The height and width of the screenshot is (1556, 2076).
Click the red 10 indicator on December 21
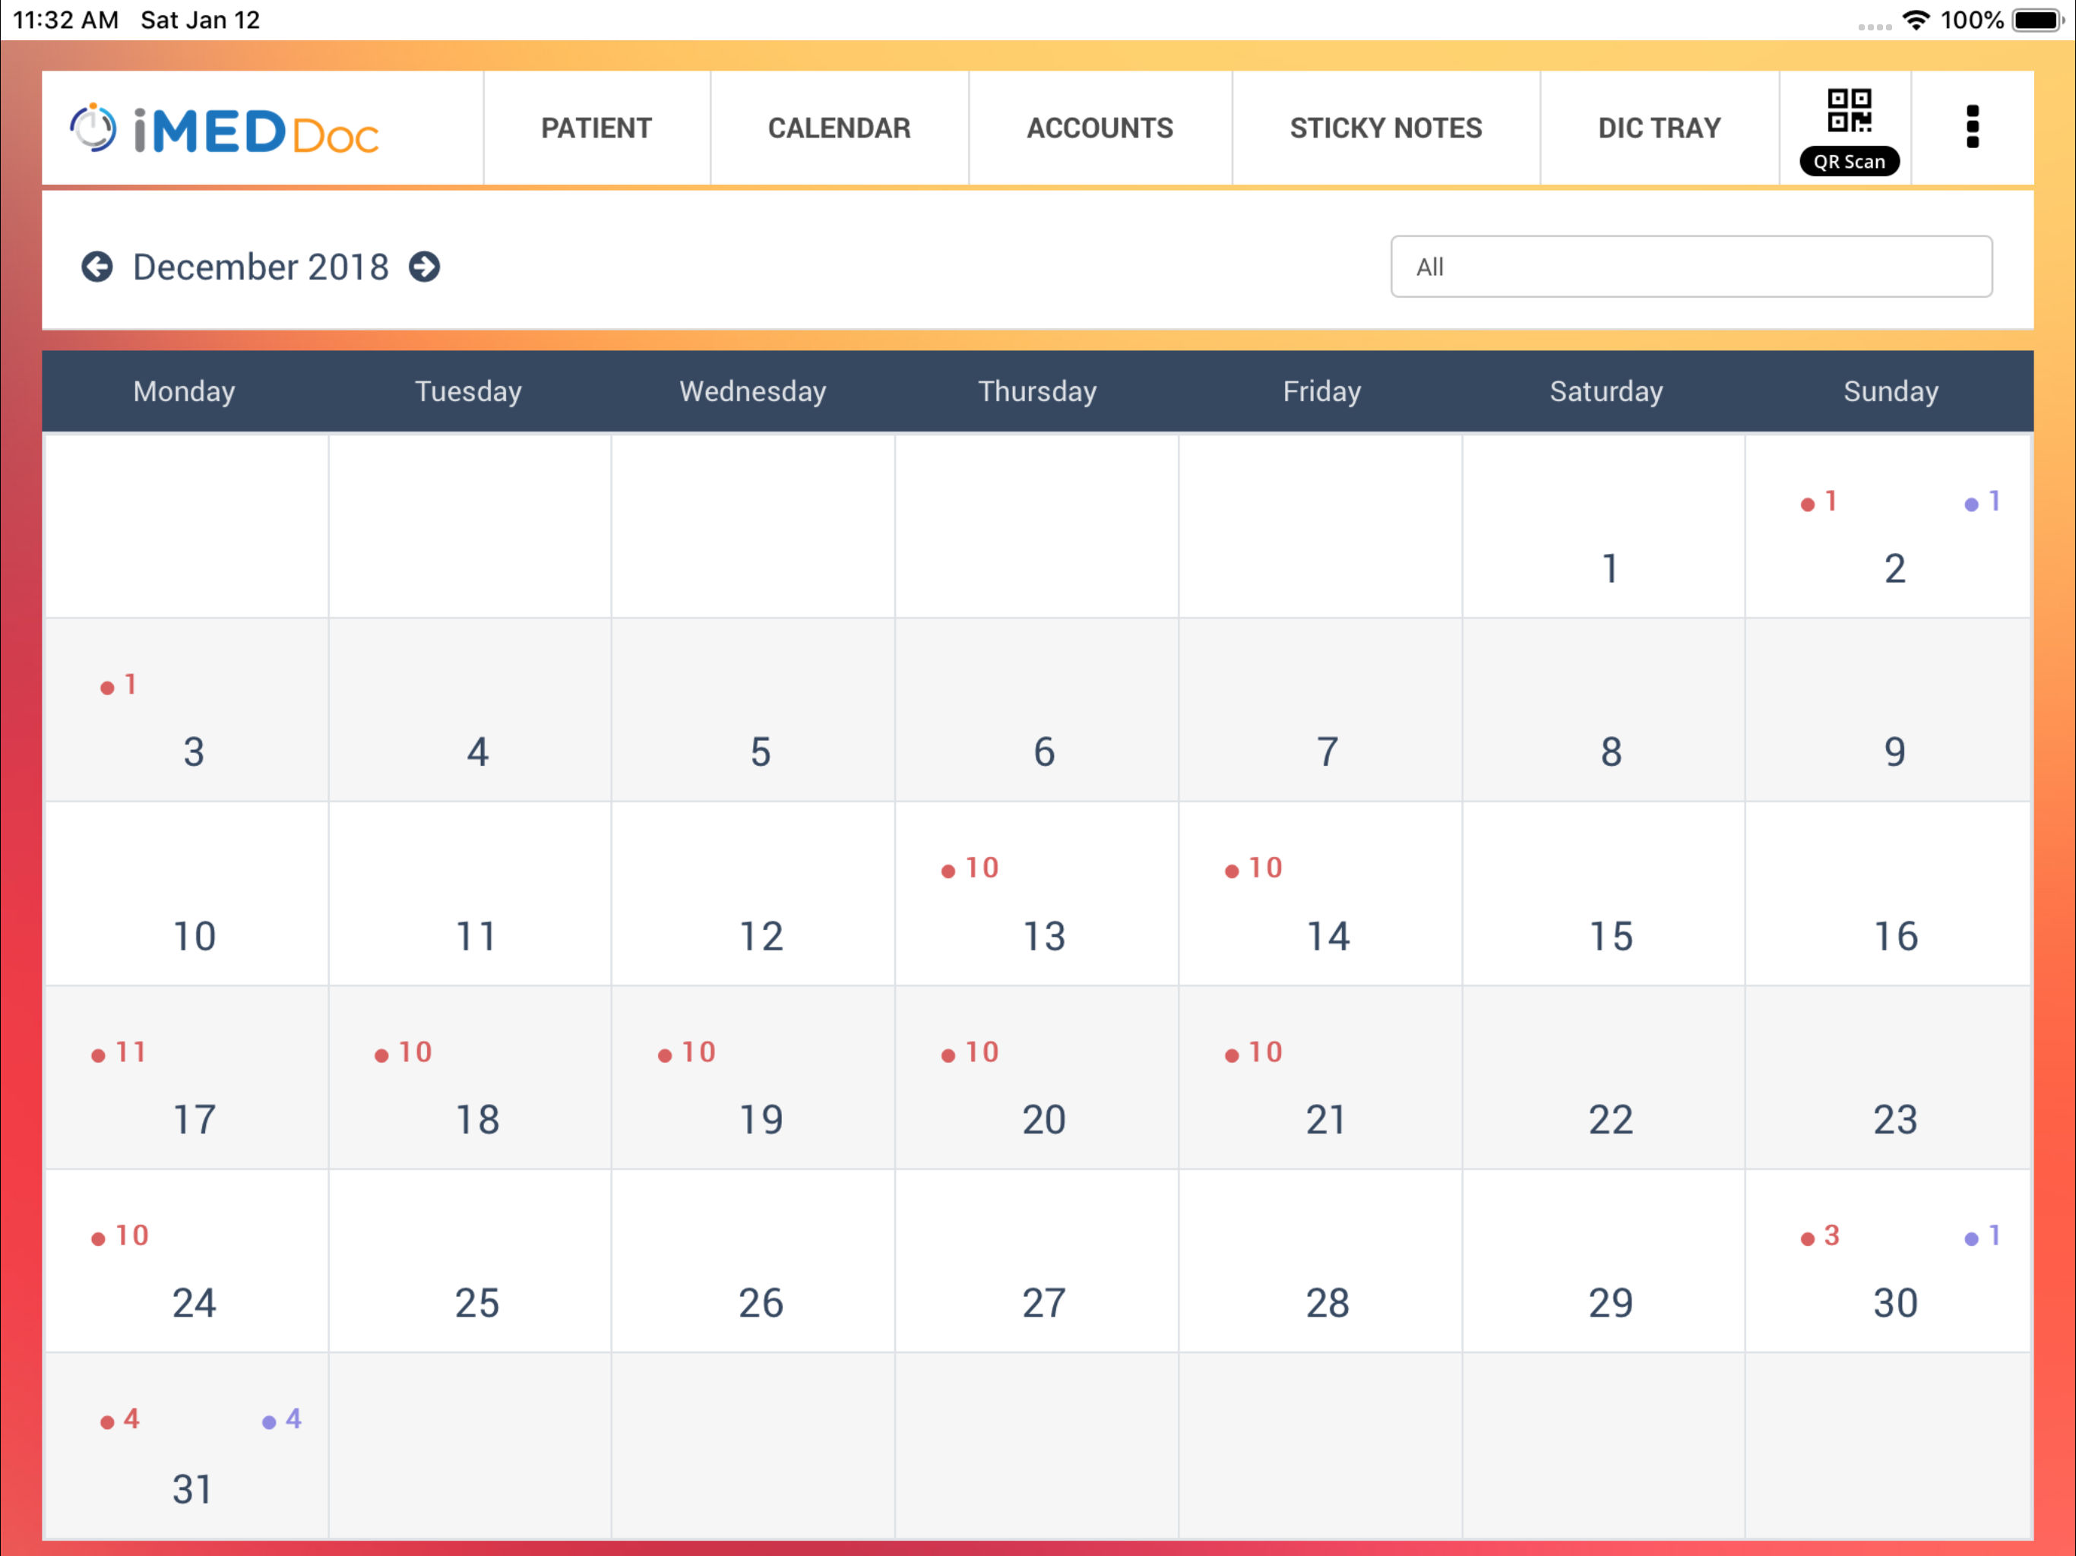(x=1254, y=1052)
